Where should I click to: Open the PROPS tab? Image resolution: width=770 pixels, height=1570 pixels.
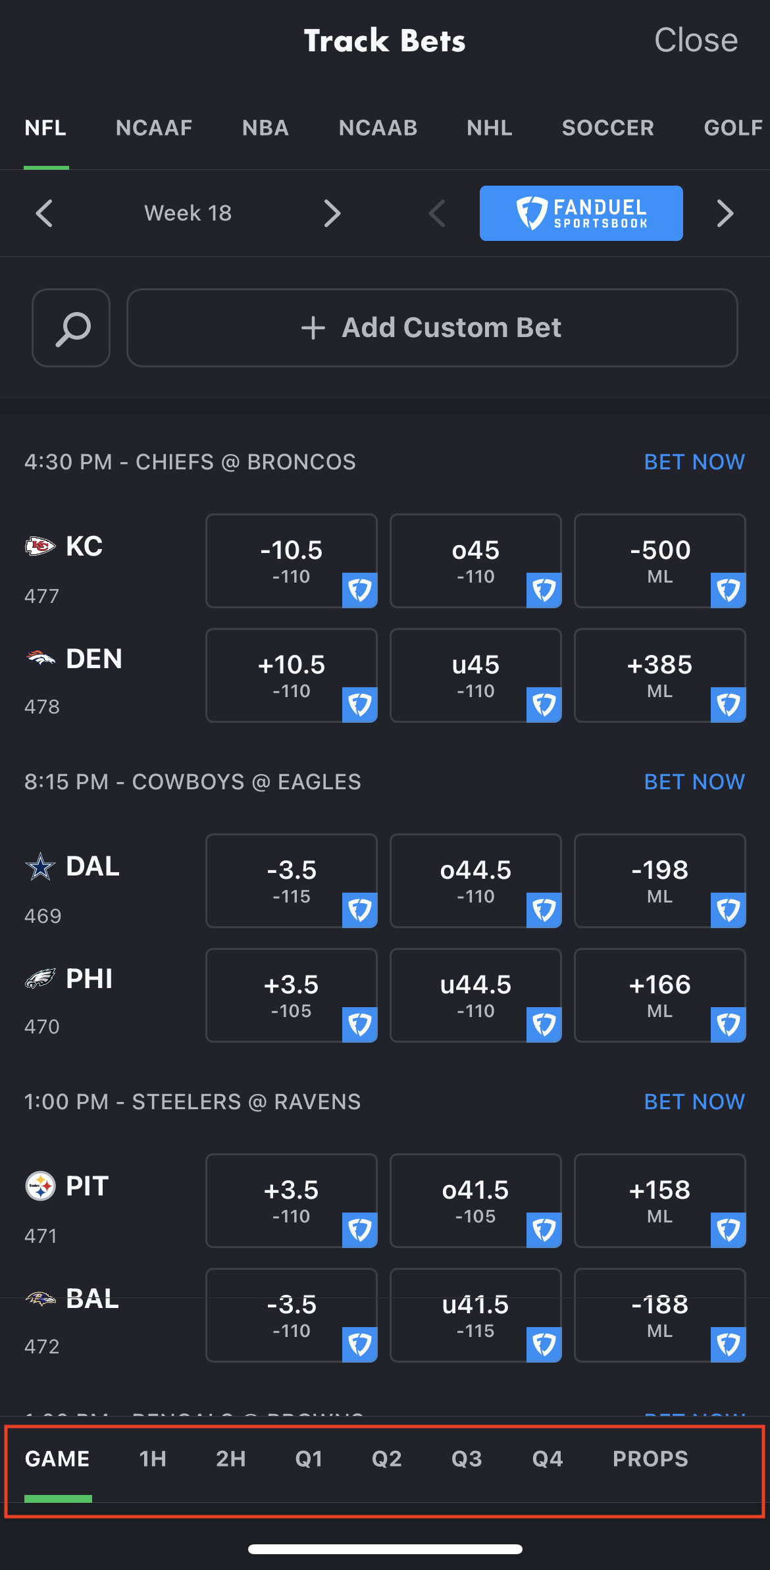click(650, 1459)
